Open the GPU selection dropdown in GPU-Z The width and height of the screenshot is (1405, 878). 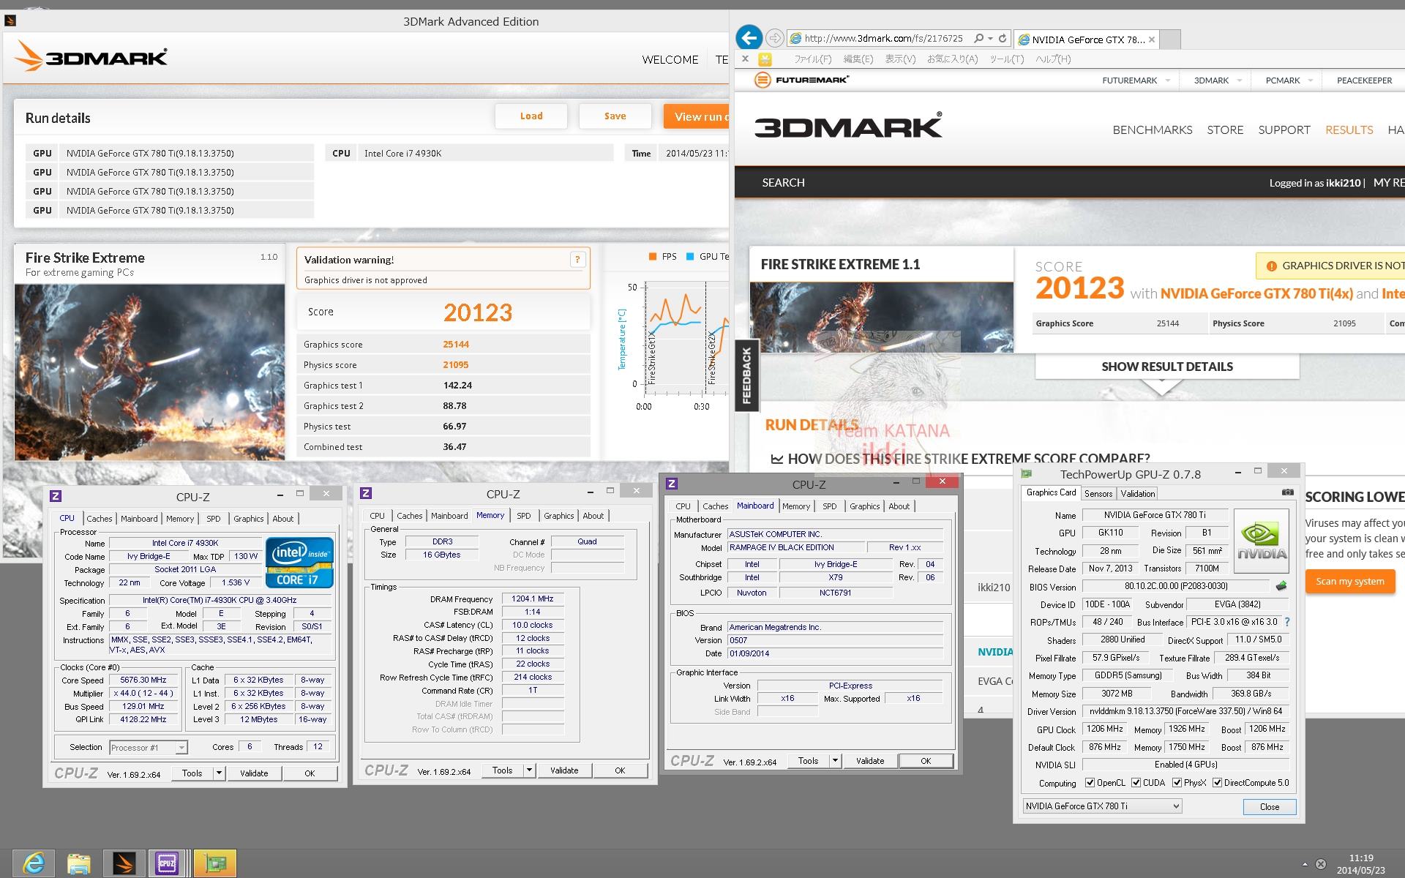[x=1102, y=806]
